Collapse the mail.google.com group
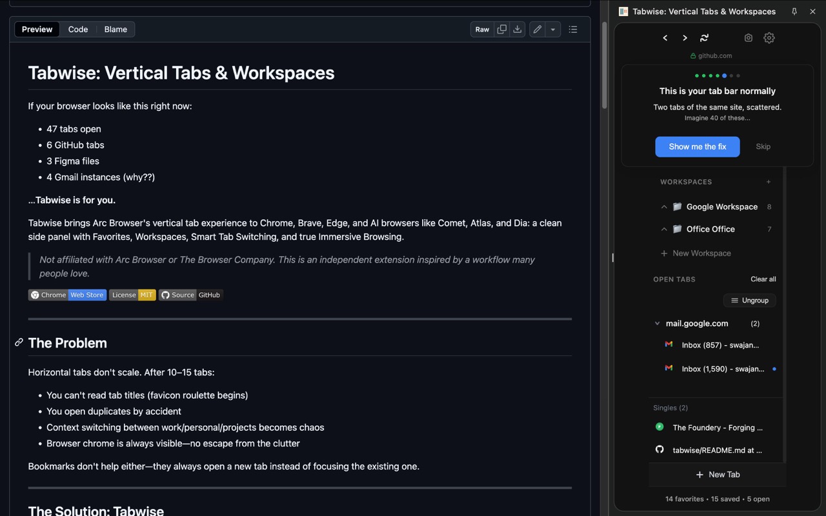This screenshot has width=826, height=516. coord(658,324)
